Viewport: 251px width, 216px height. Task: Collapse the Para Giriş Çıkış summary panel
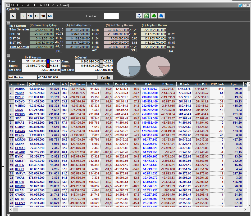(8, 23)
